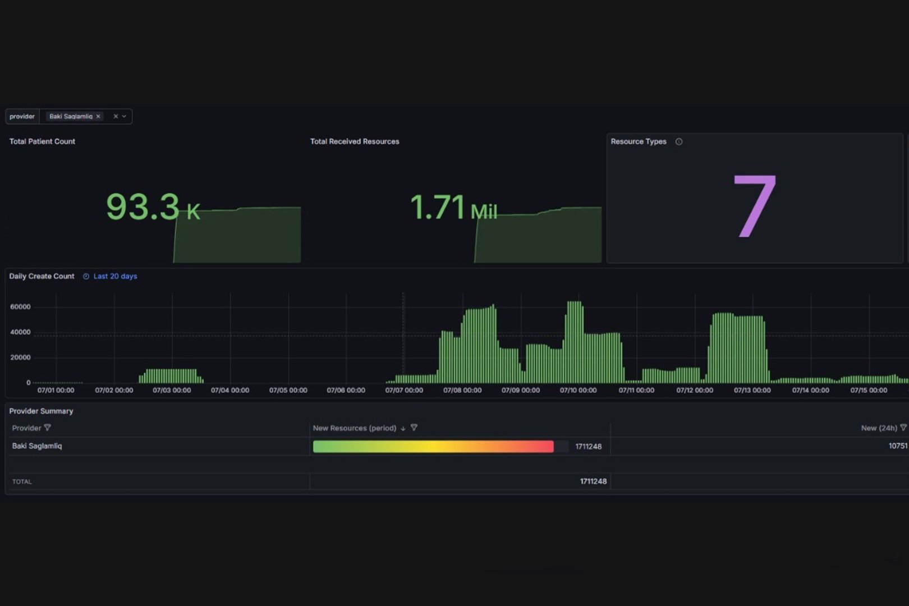Toggle New Resources sort arrow
The image size is (909, 606).
tap(403, 428)
